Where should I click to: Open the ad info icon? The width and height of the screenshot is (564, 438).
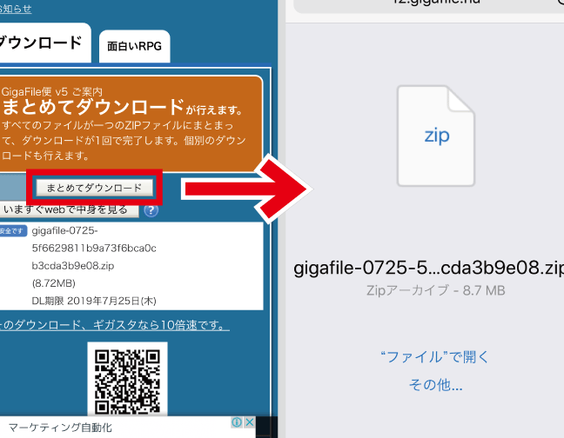[237, 422]
